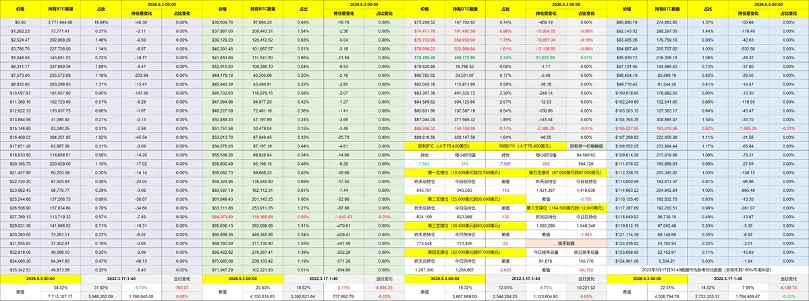Click the -854.60 holdings change cell

[343, 269]
